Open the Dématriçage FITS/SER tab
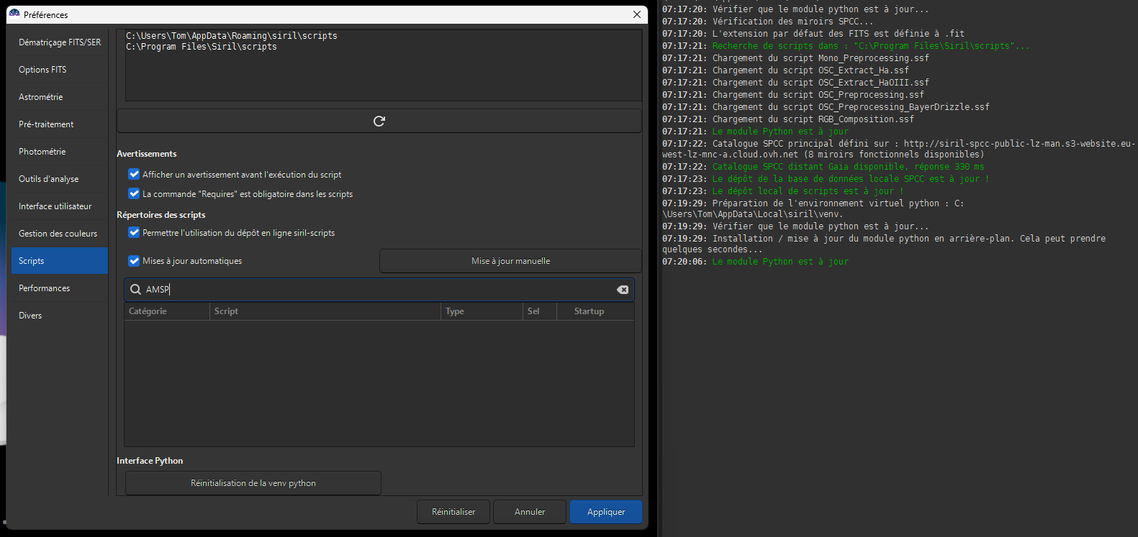1138x537 pixels. tap(60, 42)
